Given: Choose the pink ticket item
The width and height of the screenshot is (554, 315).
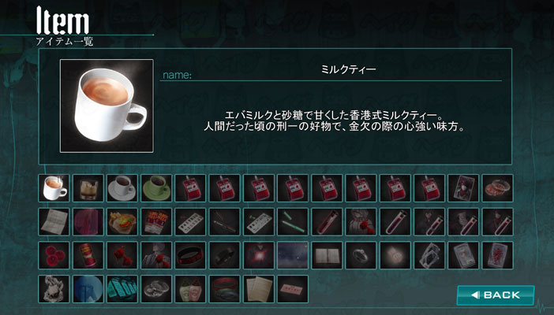Looking at the screenshot, I should [x=293, y=289].
